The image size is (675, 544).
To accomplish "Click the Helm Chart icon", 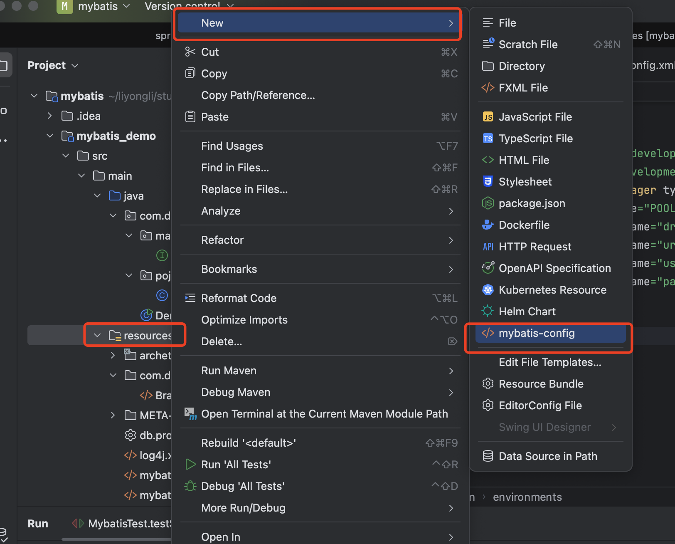I will pyautogui.click(x=488, y=311).
